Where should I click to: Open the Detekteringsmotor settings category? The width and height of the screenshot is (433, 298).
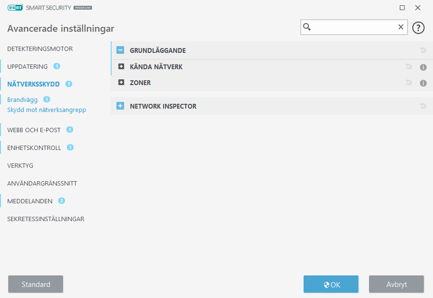tap(40, 49)
